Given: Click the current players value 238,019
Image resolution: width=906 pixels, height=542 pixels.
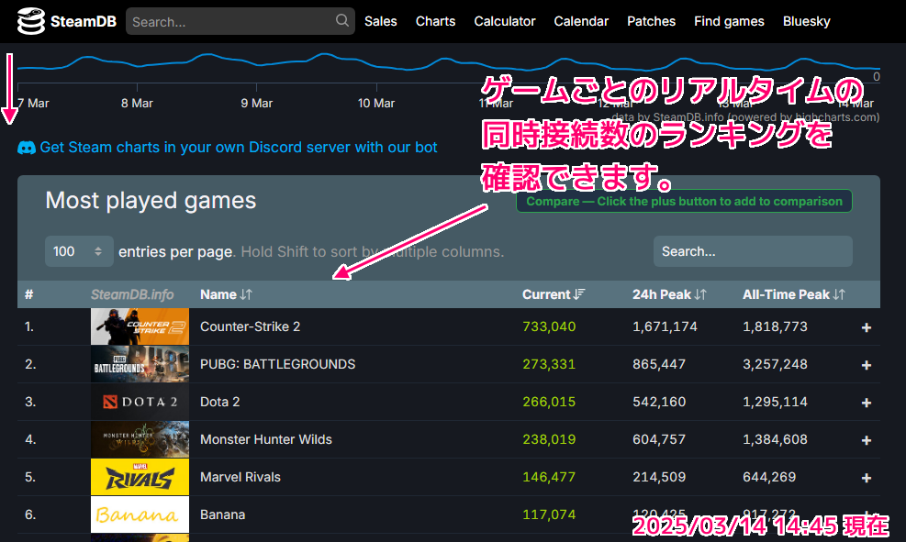Looking at the screenshot, I should 549,439.
